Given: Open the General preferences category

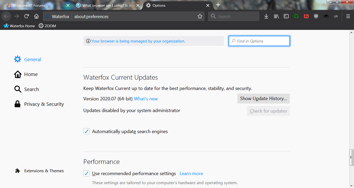Looking at the screenshot, I should [x=28, y=59].
